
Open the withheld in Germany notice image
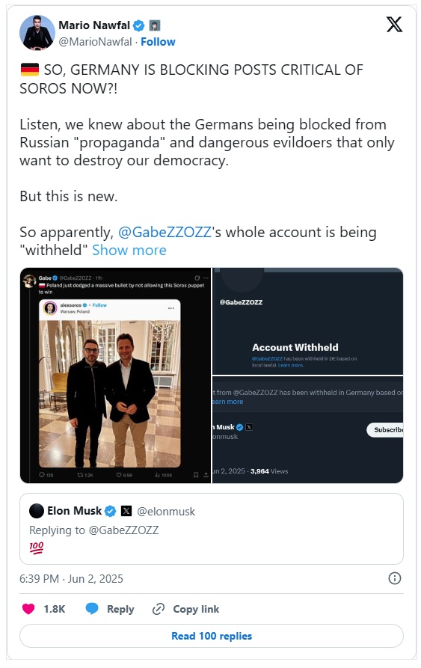click(308, 430)
